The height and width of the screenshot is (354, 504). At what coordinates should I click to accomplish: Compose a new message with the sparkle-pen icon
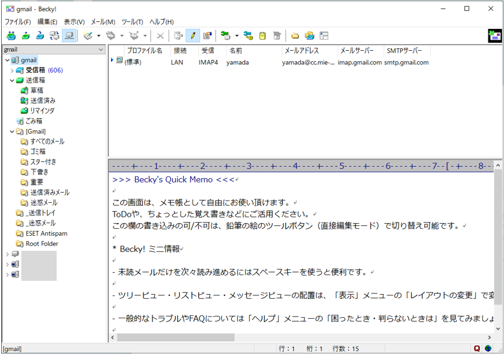coord(88,36)
